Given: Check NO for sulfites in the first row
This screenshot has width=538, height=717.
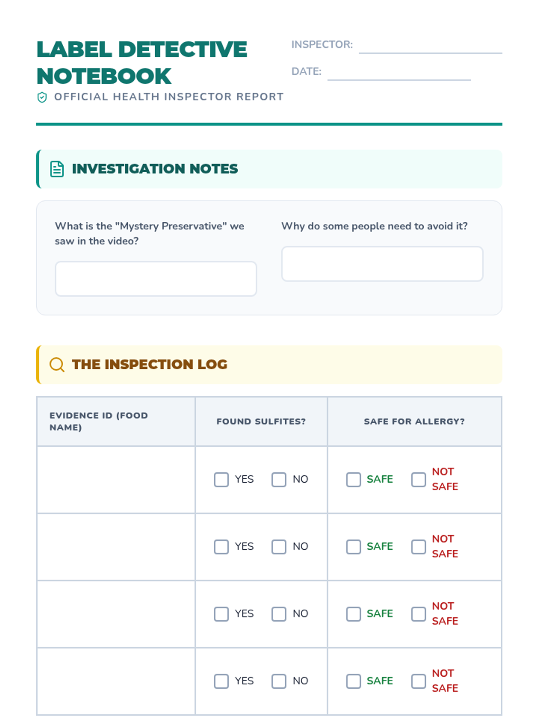Looking at the screenshot, I should pos(279,479).
